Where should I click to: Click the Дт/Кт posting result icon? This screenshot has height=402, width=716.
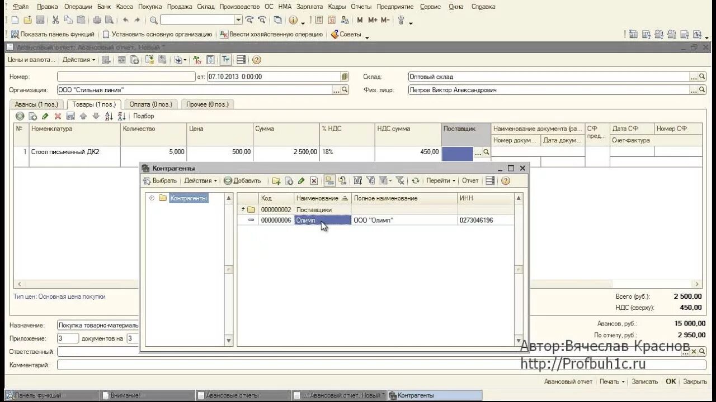[x=197, y=60]
